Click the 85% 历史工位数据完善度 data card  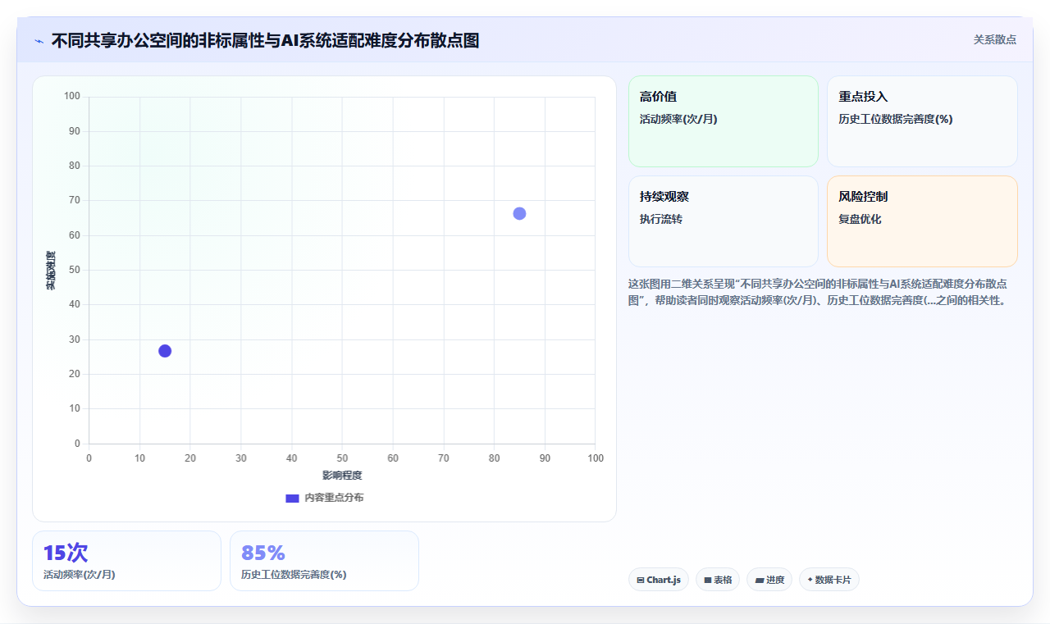(x=324, y=561)
